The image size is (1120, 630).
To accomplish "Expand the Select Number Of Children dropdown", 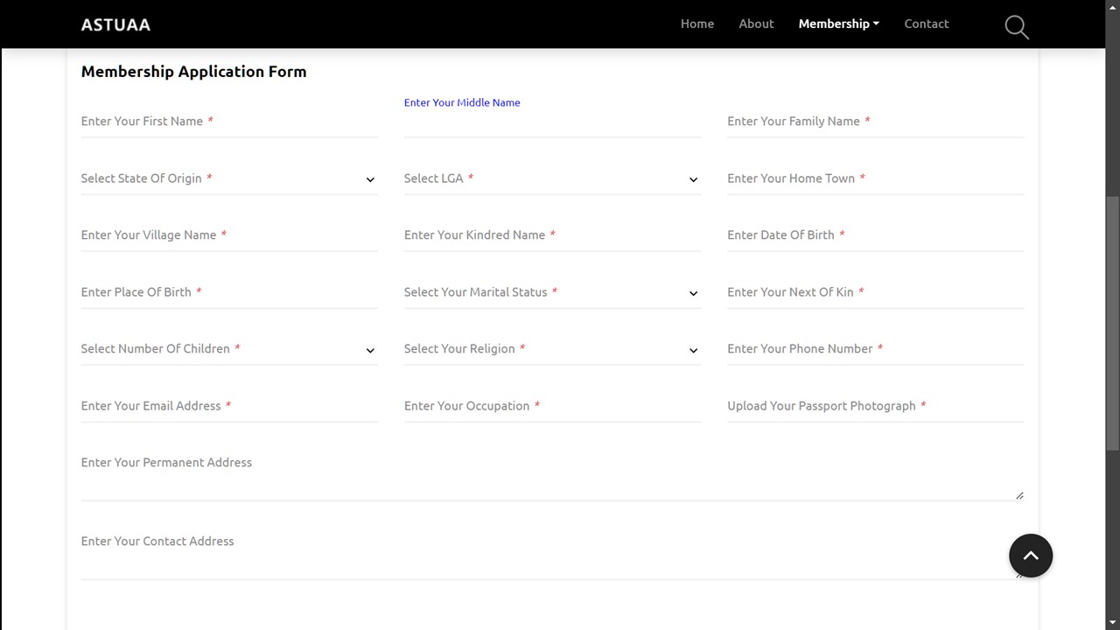I will (x=229, y=349).
